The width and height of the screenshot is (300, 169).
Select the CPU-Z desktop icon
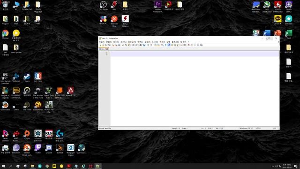(x=289, y=7)
